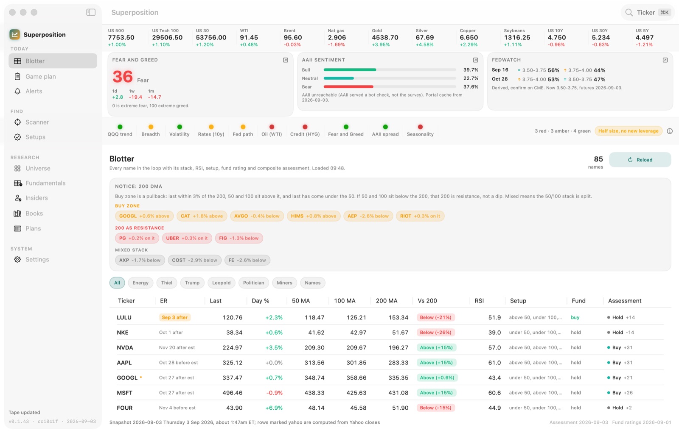Open the Game plan page
Screen dimensions: 679x433
click(x=53, y=76)
